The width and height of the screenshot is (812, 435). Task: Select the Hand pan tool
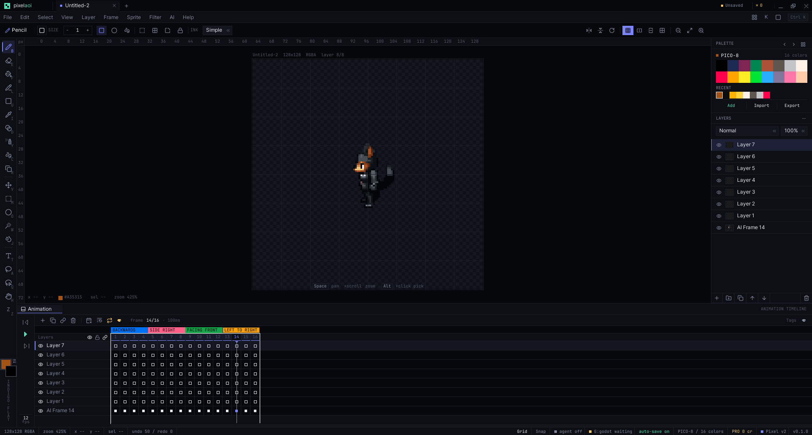click(x=8, y=296)
